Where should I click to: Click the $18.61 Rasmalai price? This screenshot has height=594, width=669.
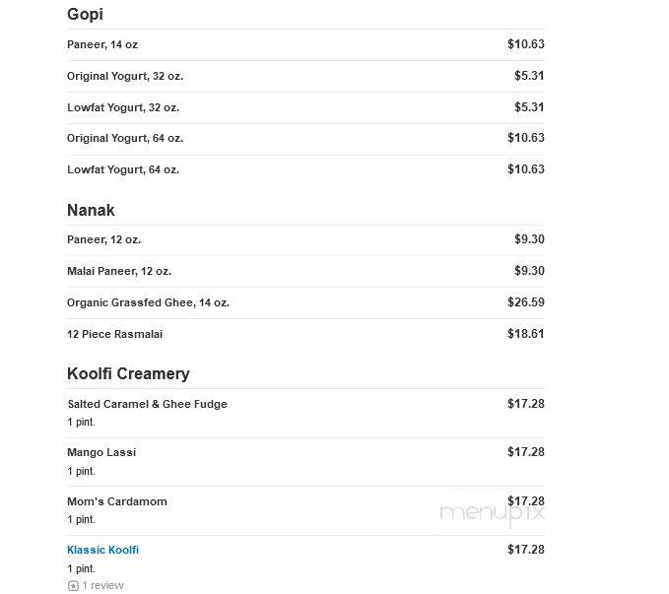[x=526, y=334]
